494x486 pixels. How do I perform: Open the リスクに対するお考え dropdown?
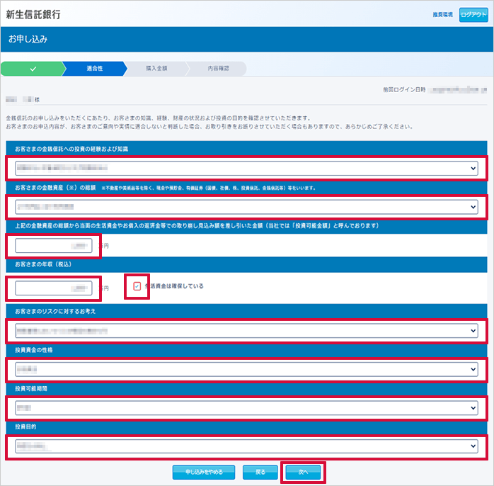pyautogui.click(x=246, y=331)
